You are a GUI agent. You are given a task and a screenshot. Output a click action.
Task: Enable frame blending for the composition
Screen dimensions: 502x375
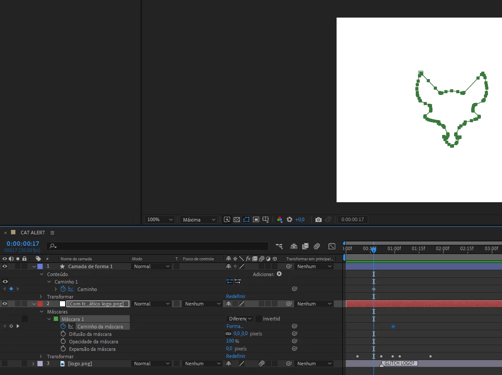[x=305, y=246]
